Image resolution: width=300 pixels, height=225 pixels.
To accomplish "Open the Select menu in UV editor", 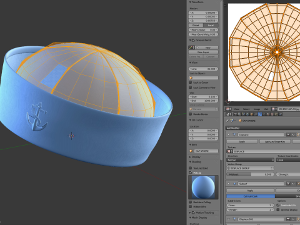I will click(246, 109).
